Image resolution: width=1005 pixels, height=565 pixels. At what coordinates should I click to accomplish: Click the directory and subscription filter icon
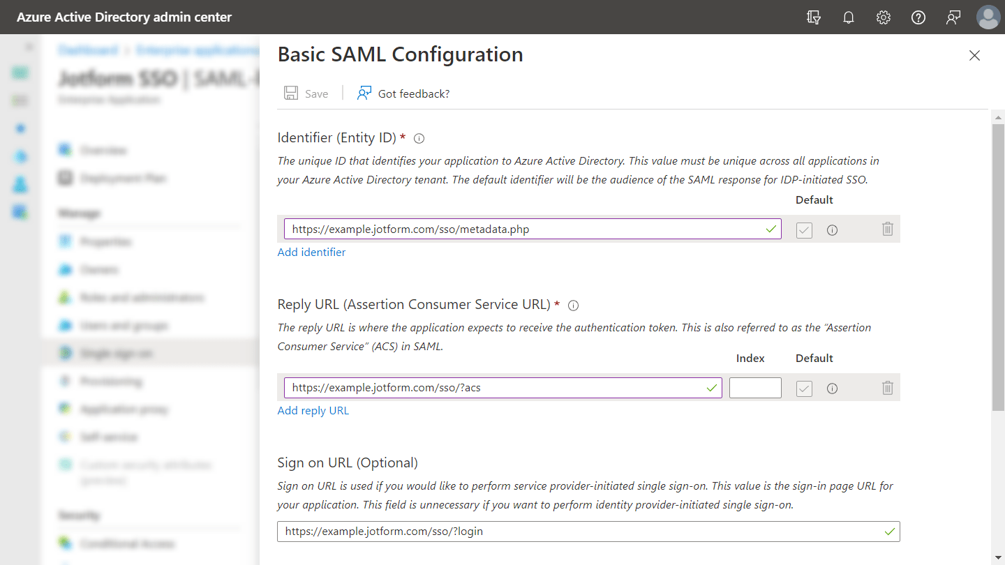[x=814, y=17]
